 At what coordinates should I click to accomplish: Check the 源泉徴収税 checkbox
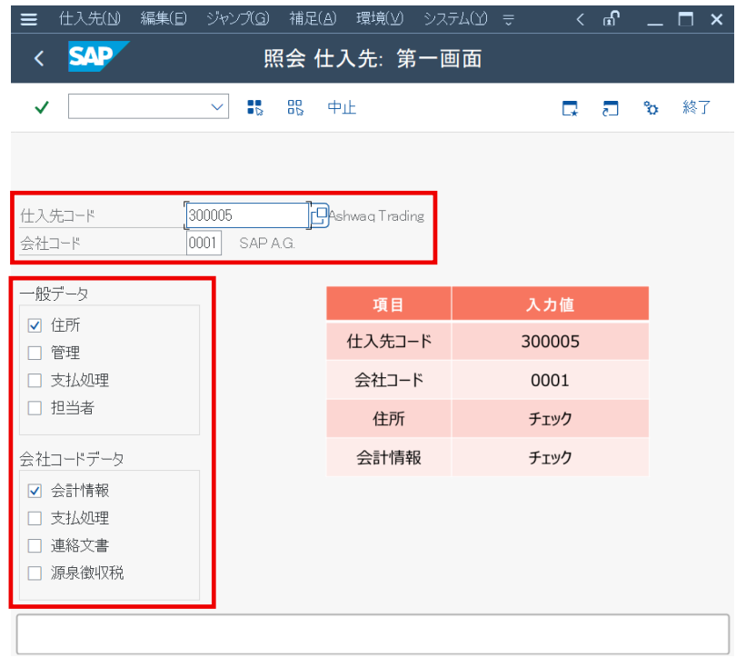(35, 573)
